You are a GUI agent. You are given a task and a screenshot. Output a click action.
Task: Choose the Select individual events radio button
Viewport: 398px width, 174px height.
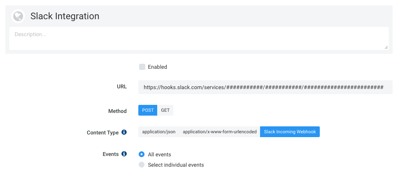point(142,165)
